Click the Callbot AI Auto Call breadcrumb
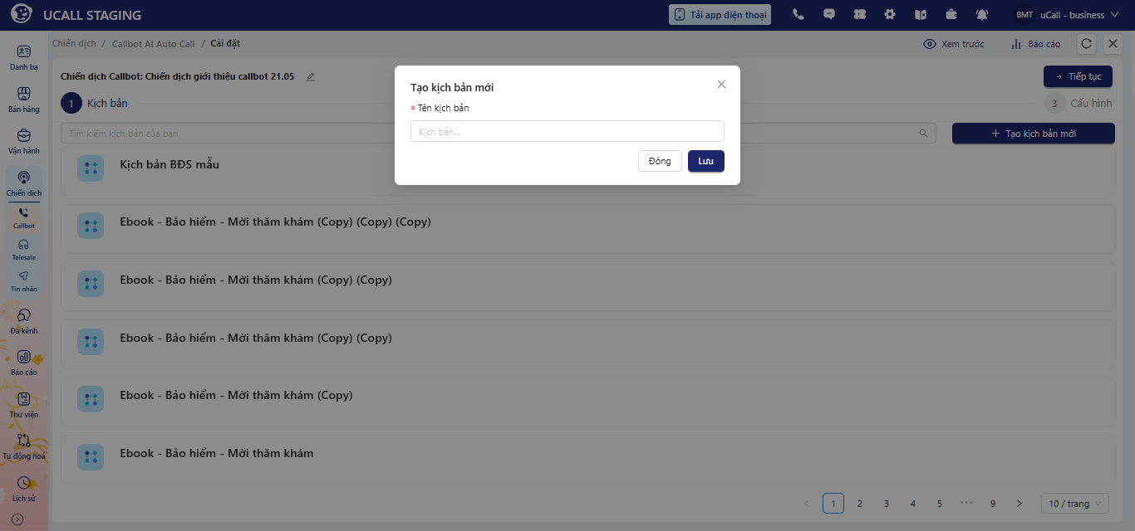Screen dimensions: 1135x531 (154, 43)
